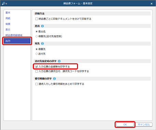The height and width of the screenshot is (130, 156).
Task: Click the dialog title 納品書フォーム - 基本設定
Action: 78,3
